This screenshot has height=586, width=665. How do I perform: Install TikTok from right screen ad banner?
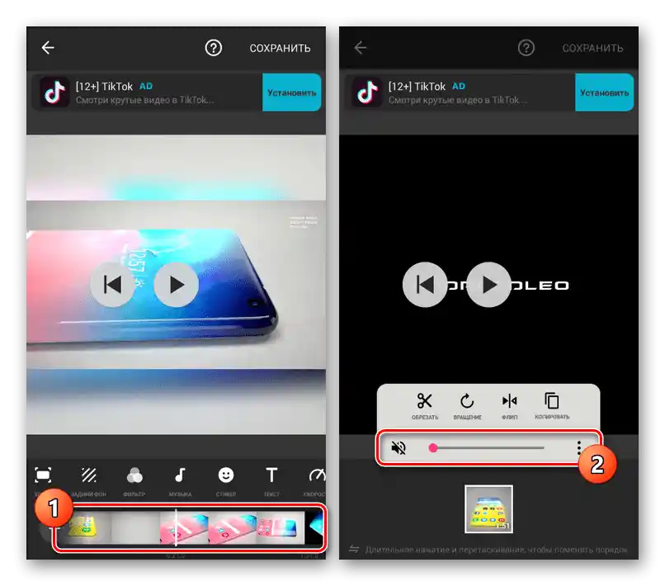[604, 92]
